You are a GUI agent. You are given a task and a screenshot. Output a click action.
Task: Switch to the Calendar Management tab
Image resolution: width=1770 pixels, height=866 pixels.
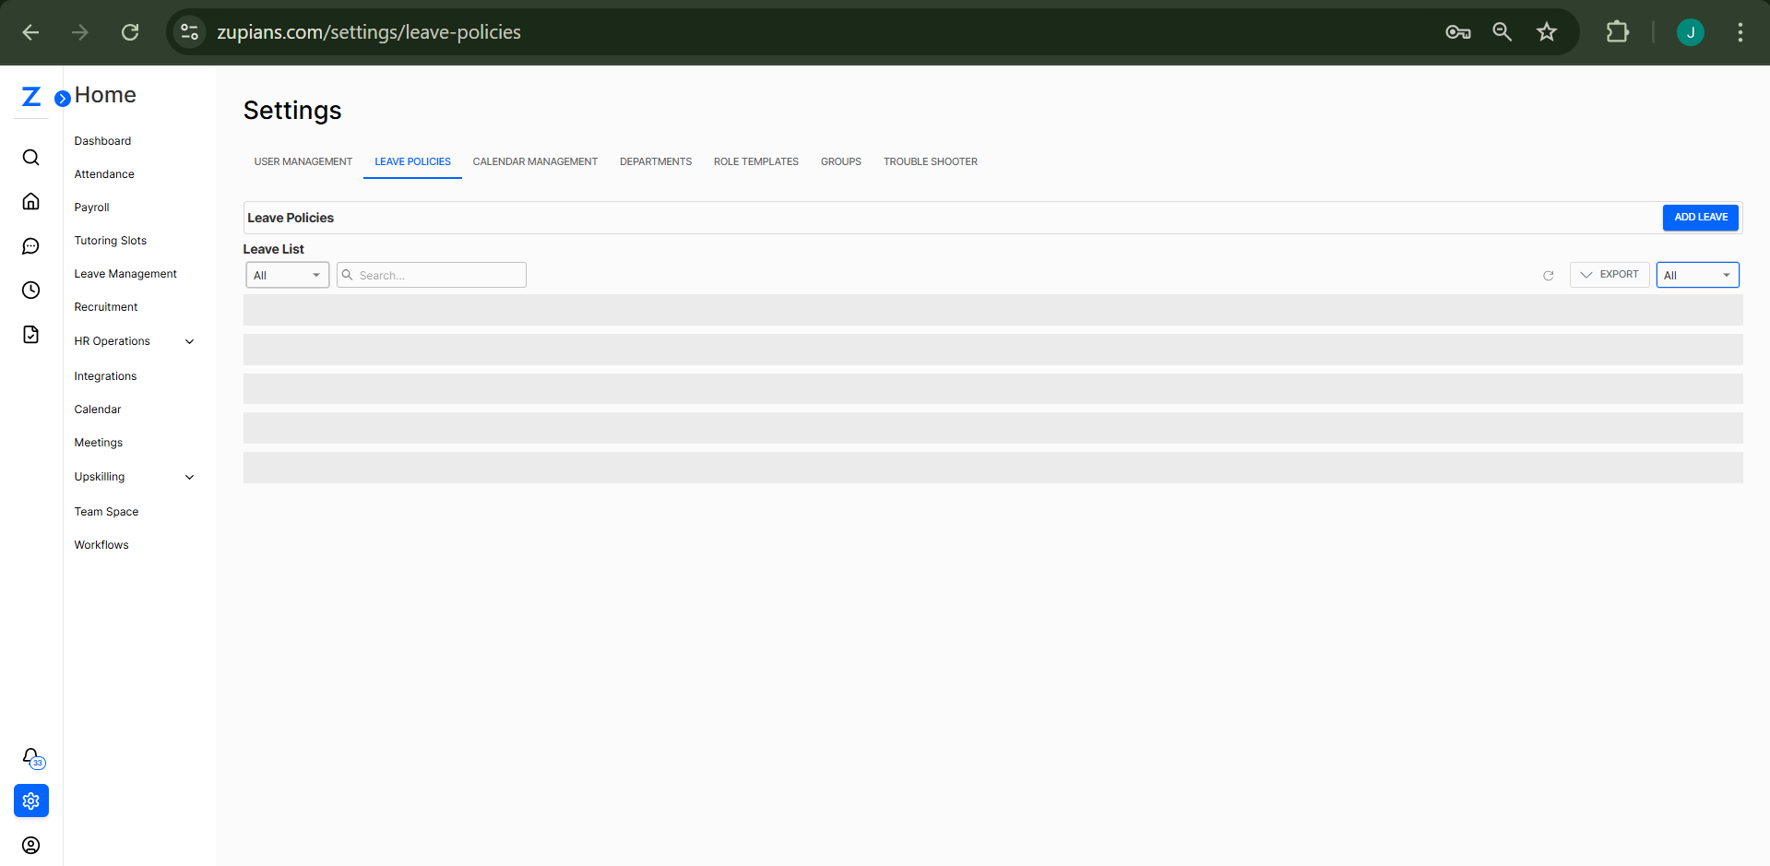coord(535,161)
